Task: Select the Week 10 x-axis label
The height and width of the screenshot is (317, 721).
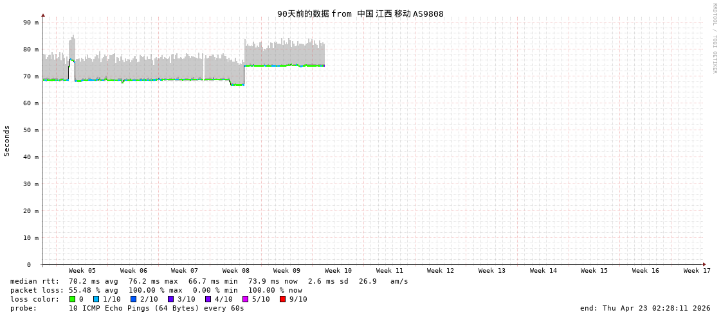Action: [x=338, y=271]
